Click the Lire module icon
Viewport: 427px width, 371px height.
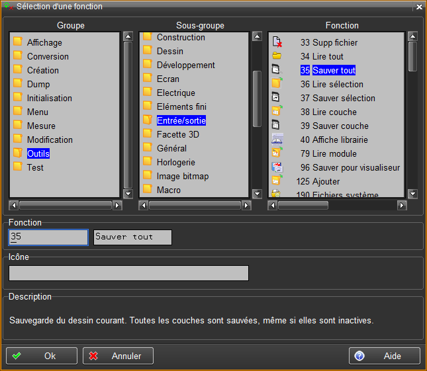pyautogui.click(x=278, y=153)
